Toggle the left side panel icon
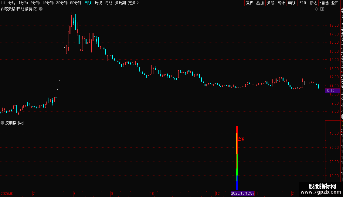 (x=3, y=3)
